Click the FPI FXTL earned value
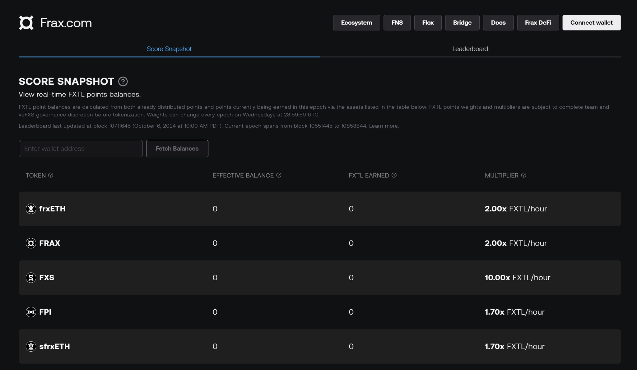The height and width of the screenshot is (370, 637). pos(351,312)
